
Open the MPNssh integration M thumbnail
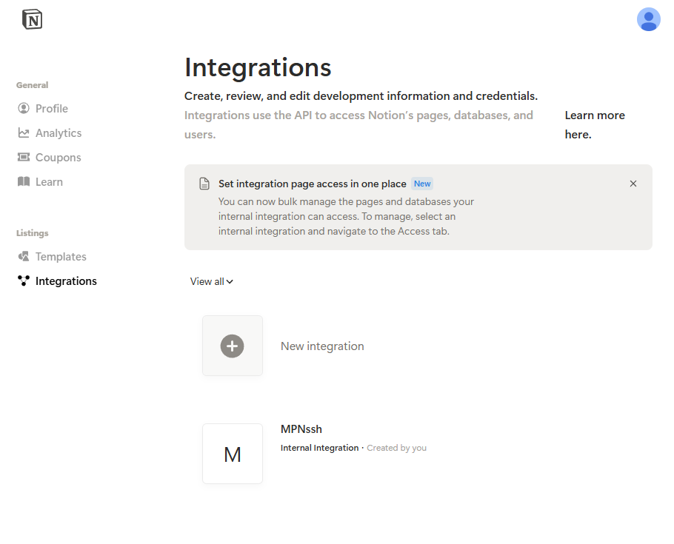[x=233, y=454]
